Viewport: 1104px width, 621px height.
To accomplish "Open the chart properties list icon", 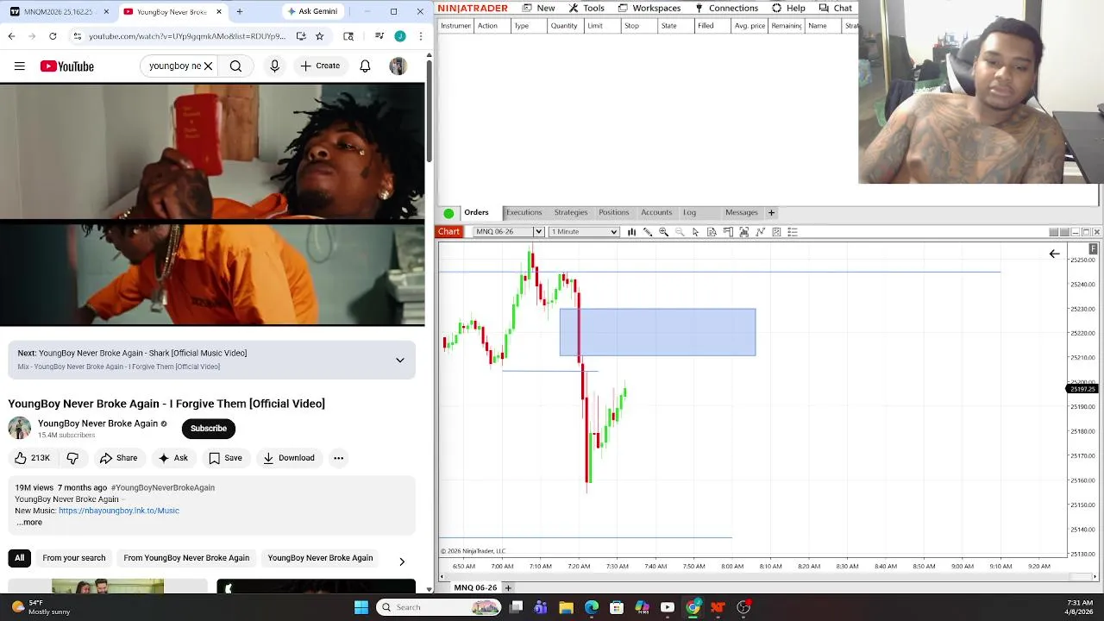I will point(793,232).
